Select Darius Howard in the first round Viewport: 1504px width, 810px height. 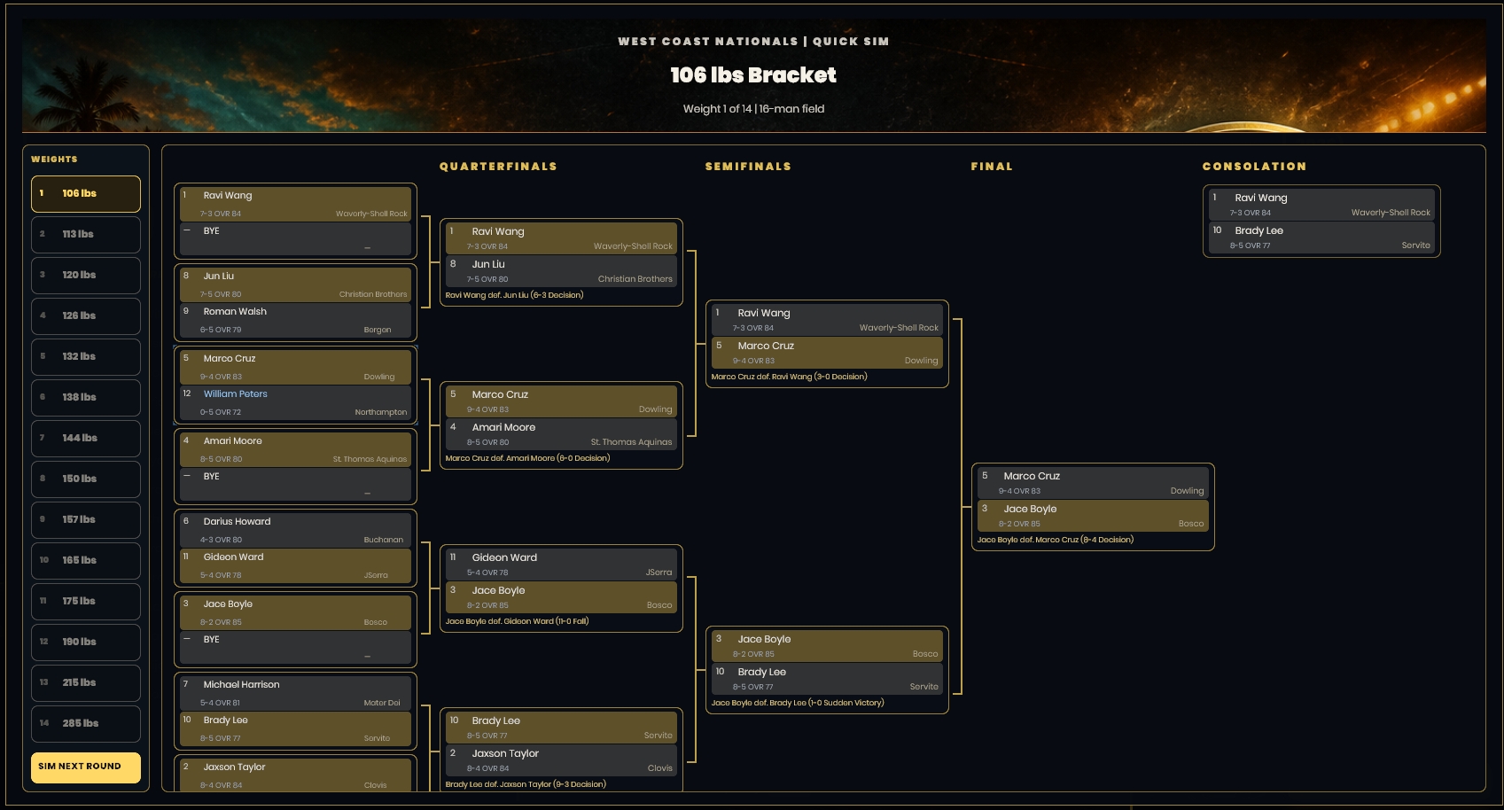[x=295, y=530]
